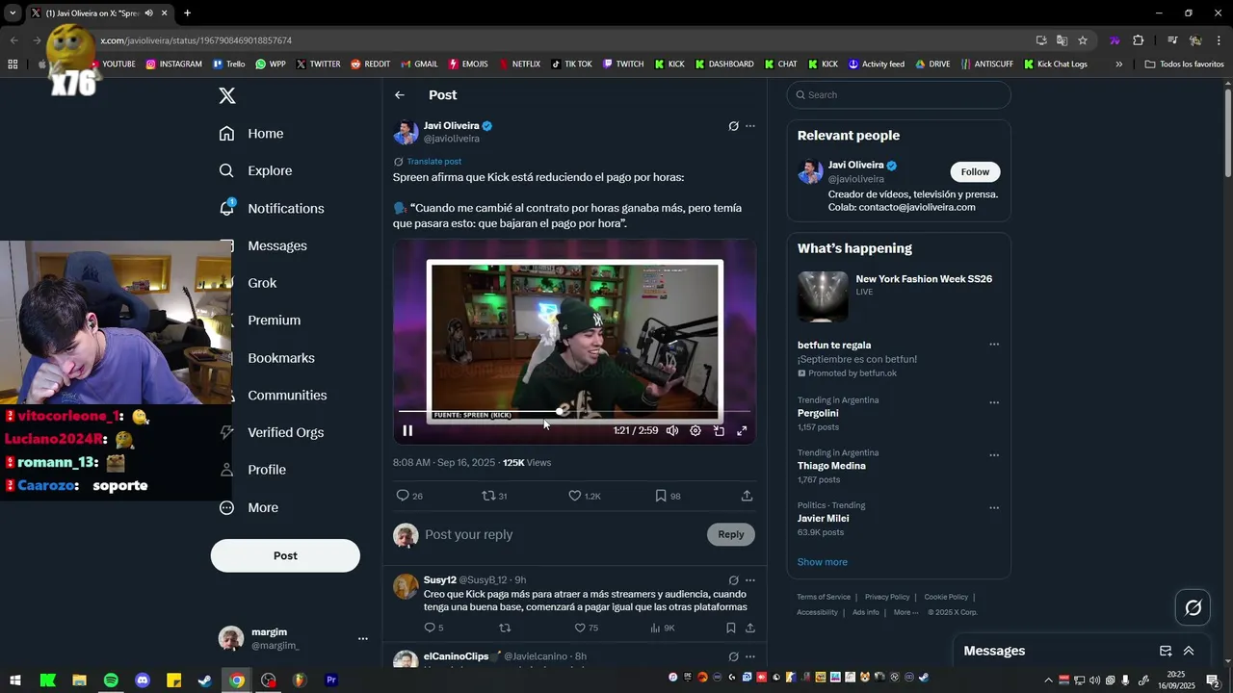The width and height of the screenshot is (1233, 693).
Task: Mute the tab via speaker icon
Action: [149, 13]
